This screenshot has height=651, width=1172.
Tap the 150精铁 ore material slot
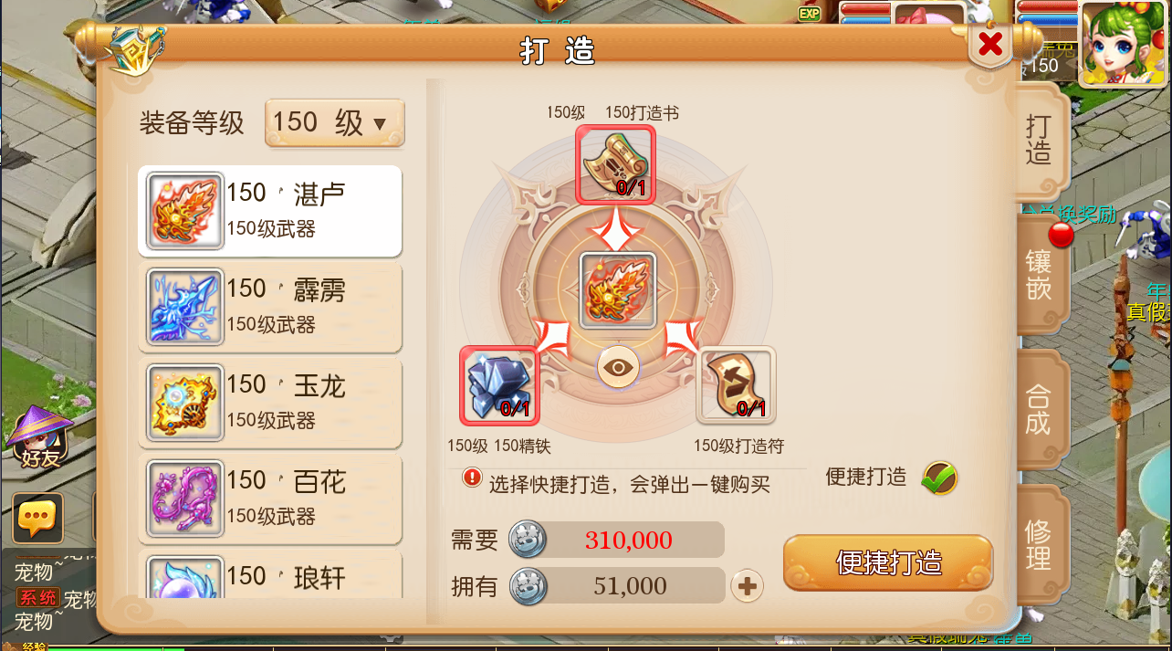coord(499,384)
